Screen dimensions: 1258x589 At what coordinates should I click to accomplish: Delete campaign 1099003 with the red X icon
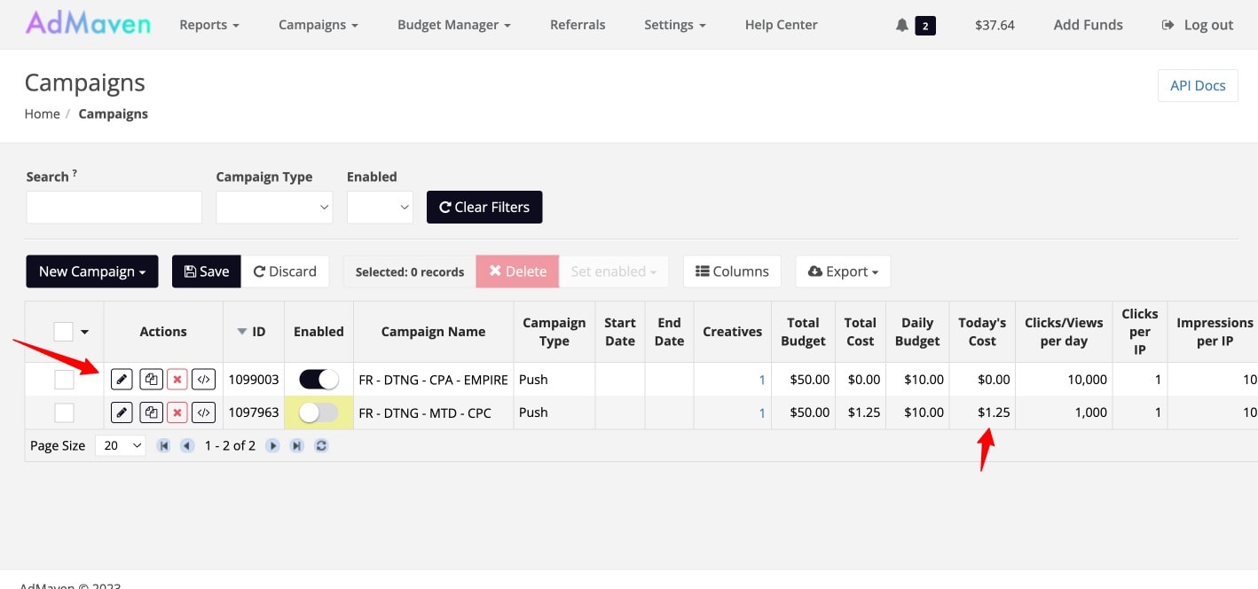pos(177,379)
